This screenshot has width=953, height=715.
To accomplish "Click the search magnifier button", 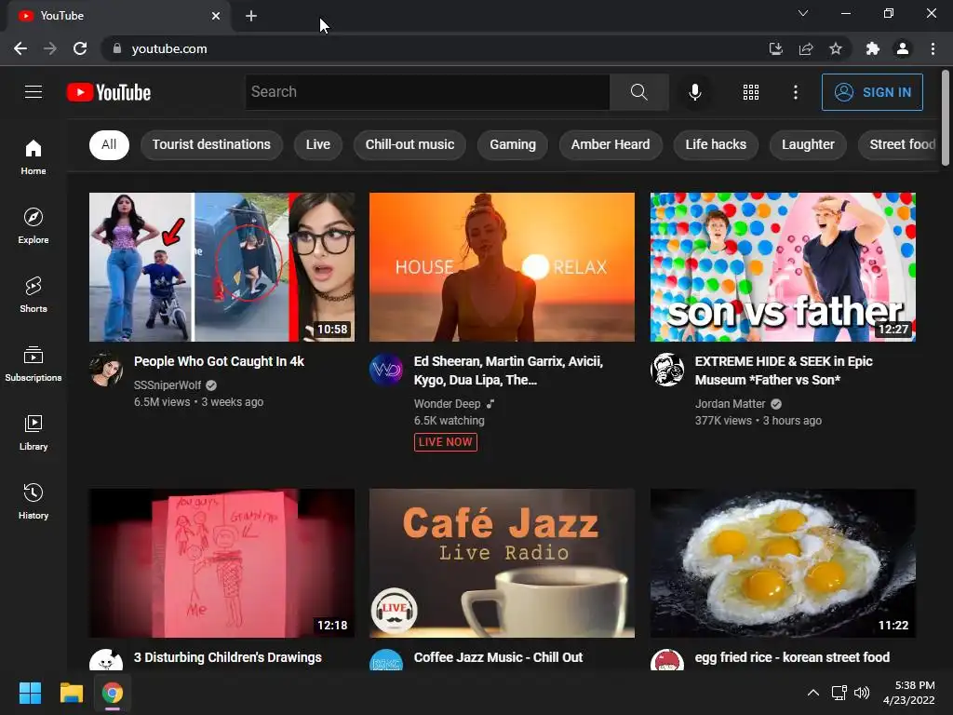I will point(638,92).
